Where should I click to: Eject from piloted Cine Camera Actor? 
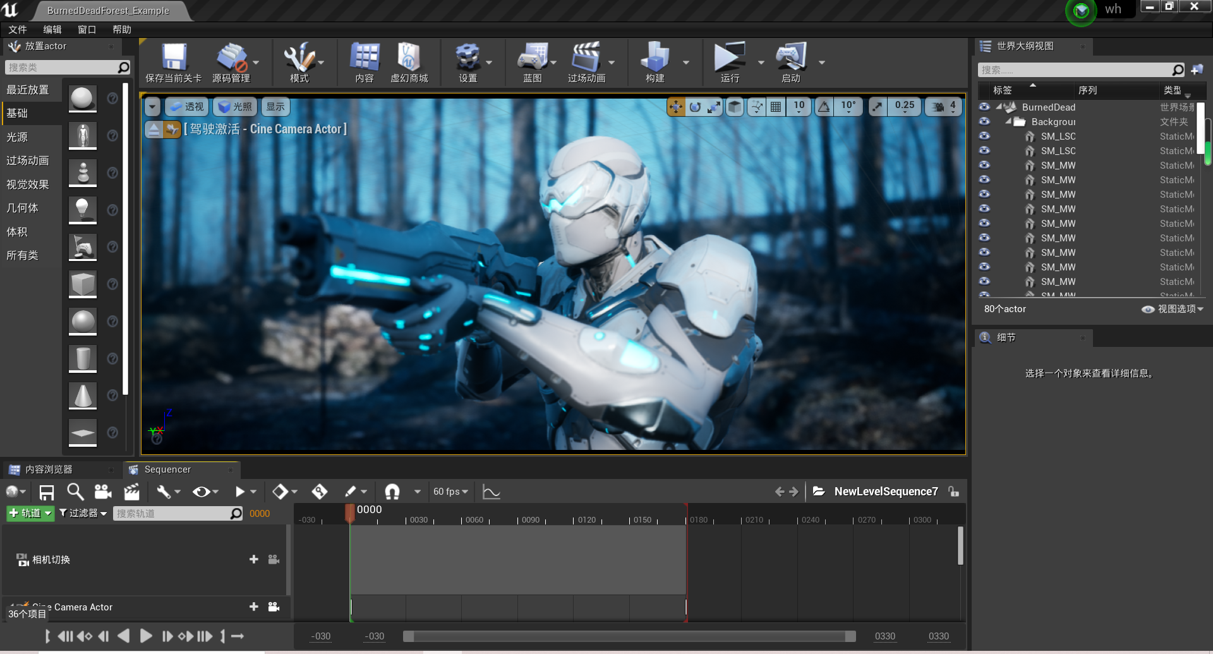(x=154, y=130)
